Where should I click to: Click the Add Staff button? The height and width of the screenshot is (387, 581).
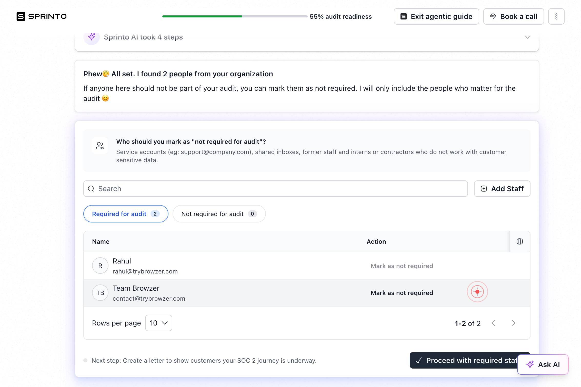tap(502, 189)
